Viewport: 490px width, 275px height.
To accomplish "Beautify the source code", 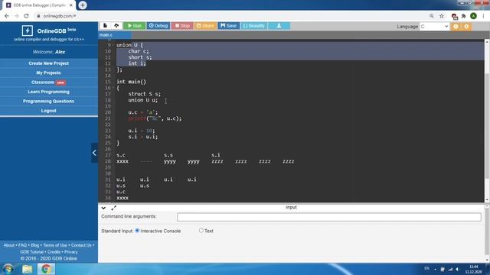I will (253, 26).
